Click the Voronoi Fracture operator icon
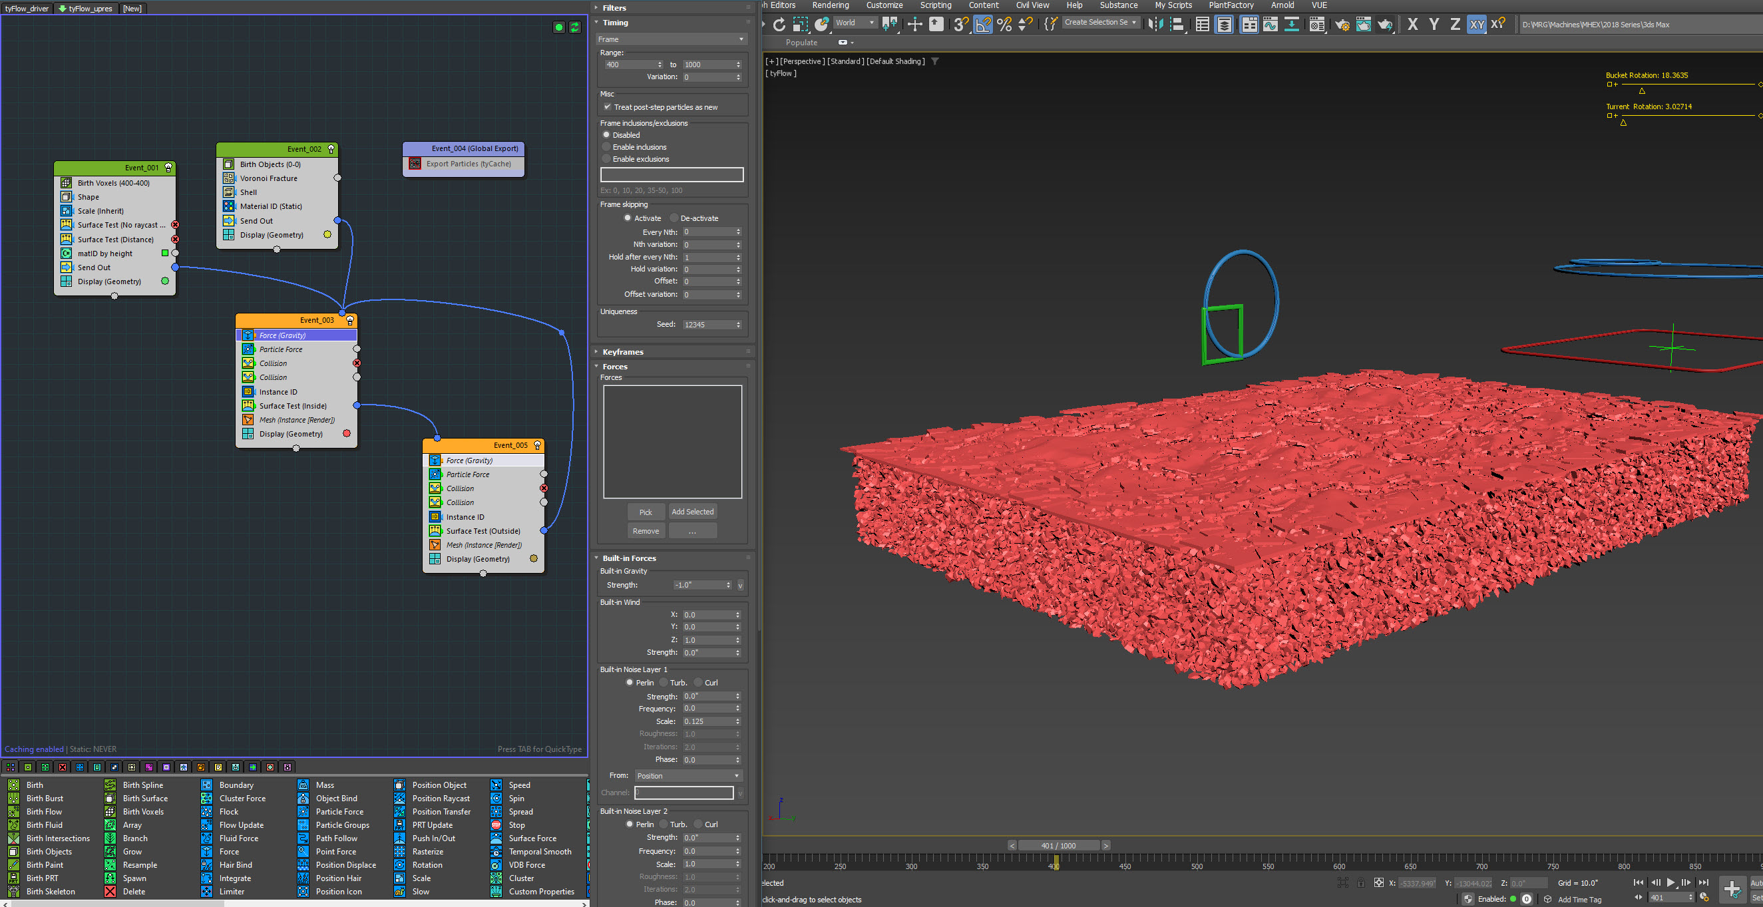The image size is (1763, 907). point(228,178)
